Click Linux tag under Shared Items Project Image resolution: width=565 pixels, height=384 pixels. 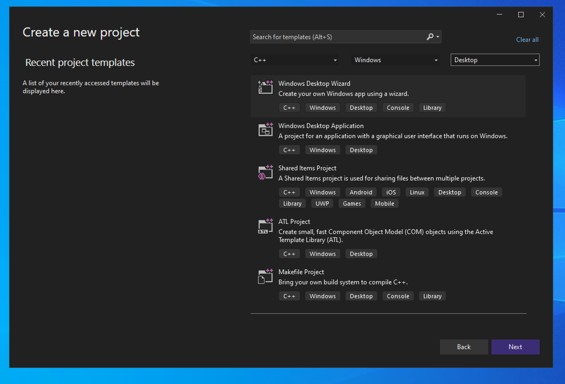[x=417, y=192]
